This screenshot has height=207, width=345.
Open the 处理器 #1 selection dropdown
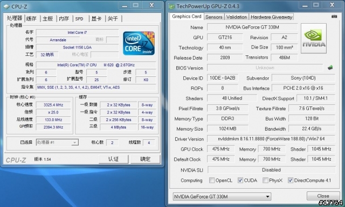coord(57,142)
